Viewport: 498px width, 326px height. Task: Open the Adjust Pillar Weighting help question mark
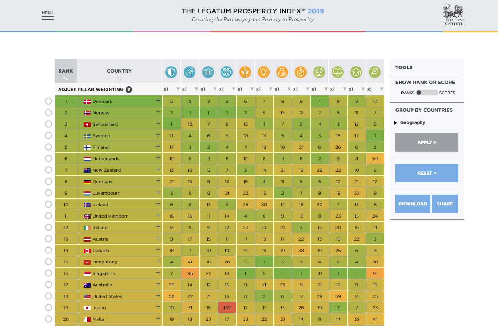pyautogui.click(x=129, y=90)
